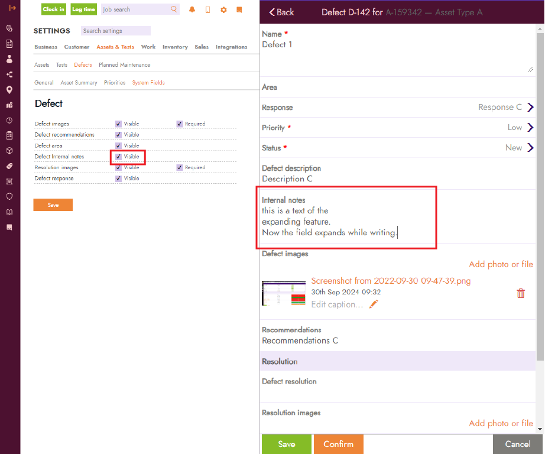
Task: Focus the Search settings field
Action: point(116,31)
